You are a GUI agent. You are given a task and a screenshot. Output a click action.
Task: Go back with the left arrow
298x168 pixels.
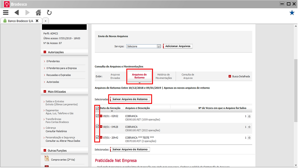click(17, 13)
